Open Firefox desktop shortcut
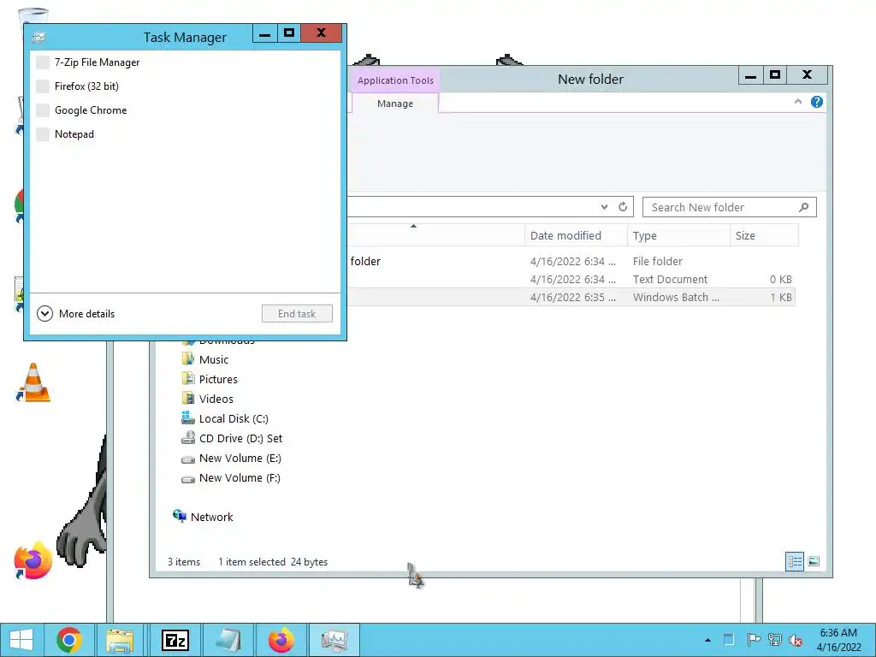Screen dimensions: 876x657 [33, 560]
